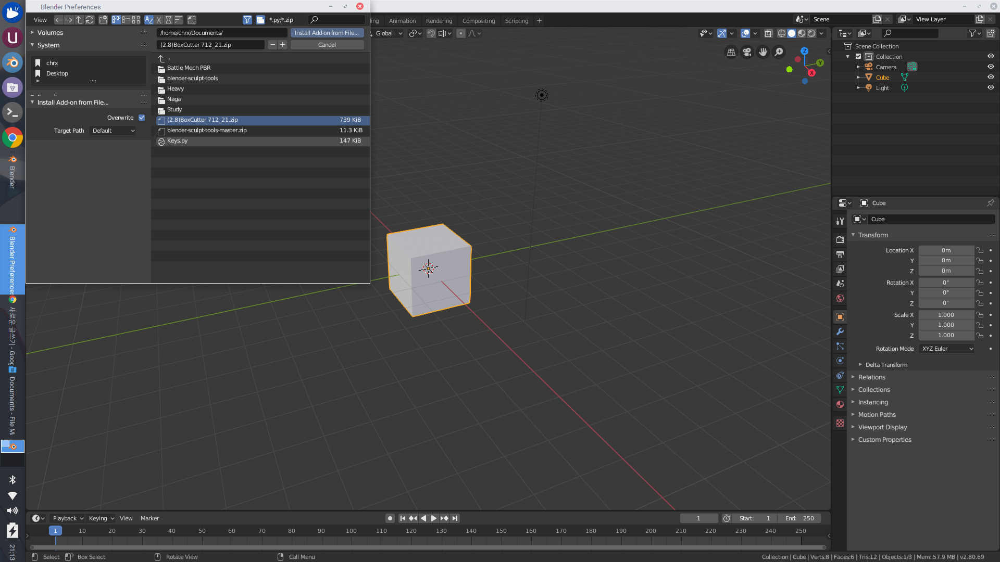Open the Rotation Mode XYZ Euler dropdown

[946, 349]
